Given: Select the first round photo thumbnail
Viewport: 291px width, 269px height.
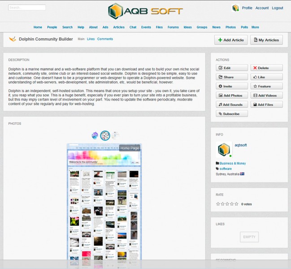Looking at the screenshot, I should click(95, 135).
